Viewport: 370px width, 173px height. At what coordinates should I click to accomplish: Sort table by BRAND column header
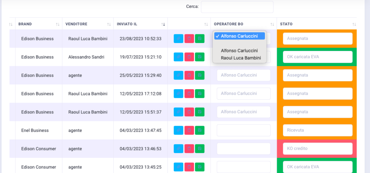coord(39,24)
